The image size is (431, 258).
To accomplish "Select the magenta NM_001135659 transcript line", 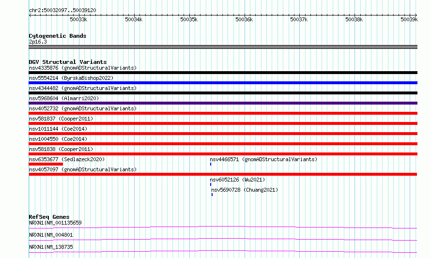I will [x=223, y=227].
